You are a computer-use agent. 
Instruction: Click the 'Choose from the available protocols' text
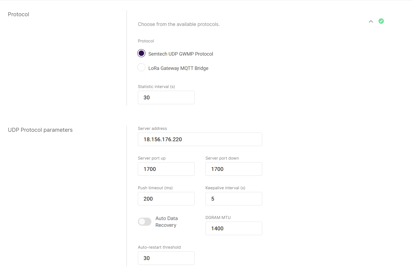click(179, 24)
